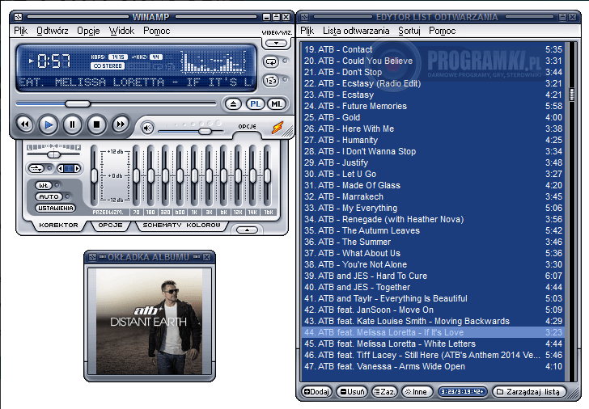Viewport: 589px width, 409px height.
Task: Select track 44. ATB feat. Melissa Loretta - If It's Love
Action: 433,332
